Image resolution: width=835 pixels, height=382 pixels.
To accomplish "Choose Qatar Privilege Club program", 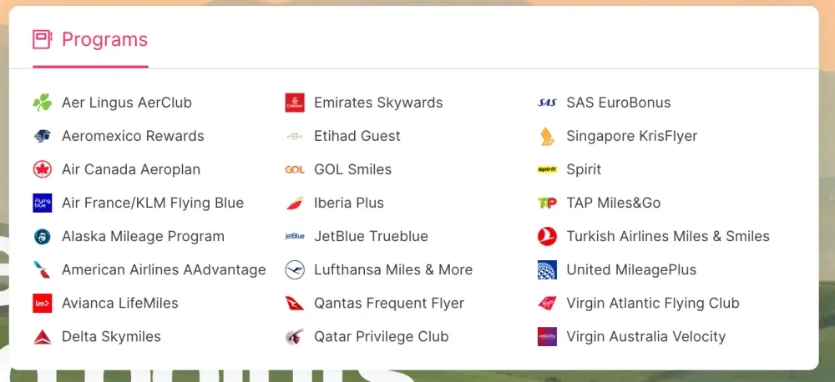I will click(381, 336).
